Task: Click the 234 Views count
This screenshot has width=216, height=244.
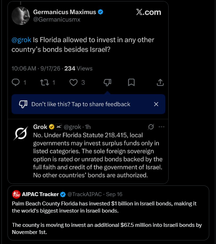Action: 78,69
